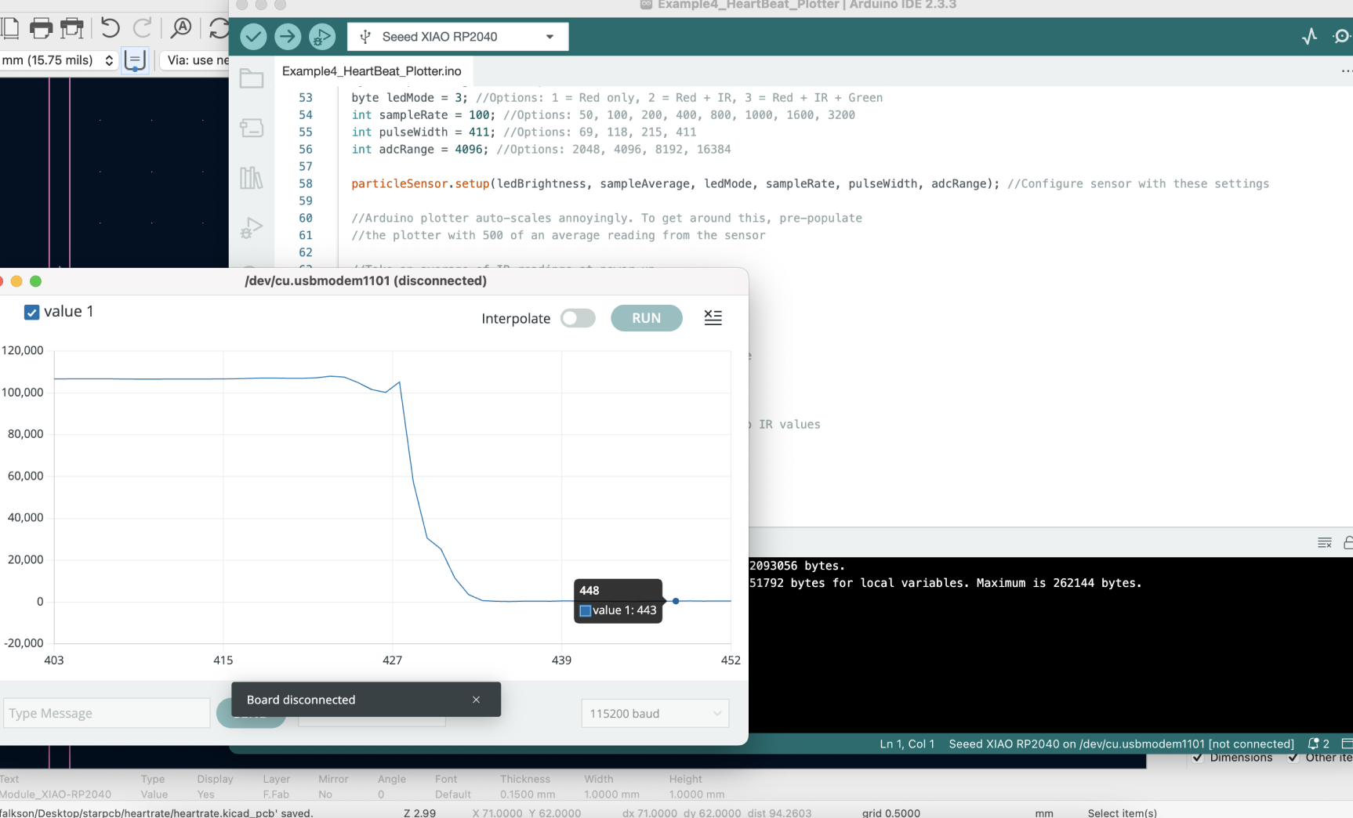The width and height of the screenshot is (1353, 818).
Task: Click the '120,000' y-axis label on the plotter
Action: pos(23,350)
